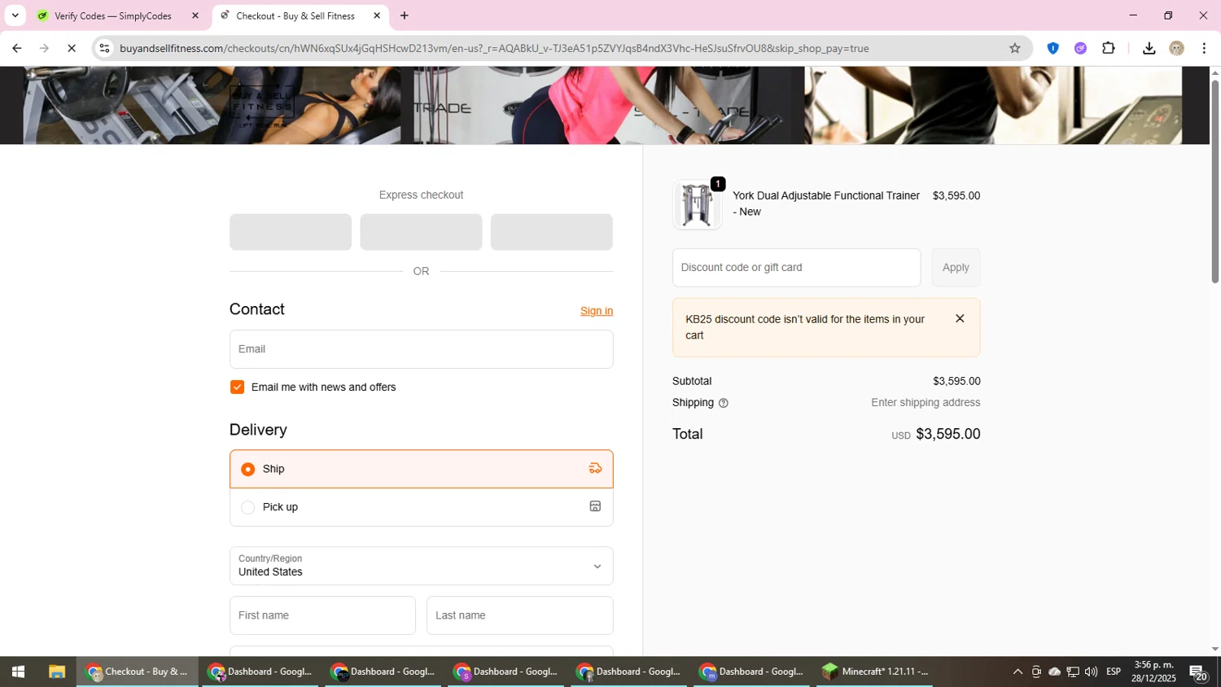The height and width of the screenshot is (687, 1221).
Task: Click the third express checkout placeholder button
Action: coord(552,232)
